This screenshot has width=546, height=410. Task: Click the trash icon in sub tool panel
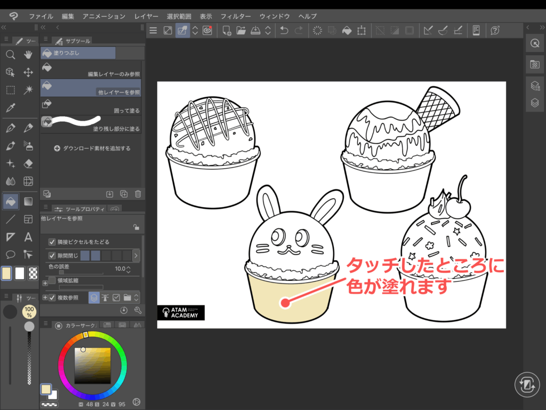point(138,194)
